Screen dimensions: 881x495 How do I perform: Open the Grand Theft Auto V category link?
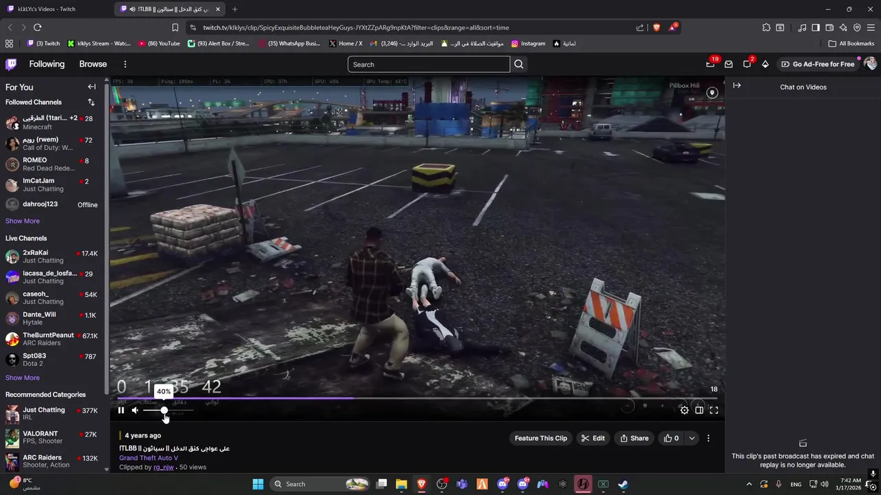pyautogui.click(x=149, y=458)
